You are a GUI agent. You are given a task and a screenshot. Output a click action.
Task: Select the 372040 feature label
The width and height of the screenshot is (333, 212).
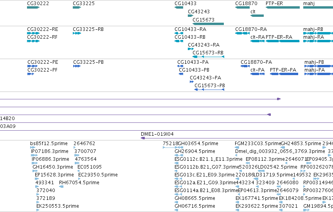(x=46, y=190)
